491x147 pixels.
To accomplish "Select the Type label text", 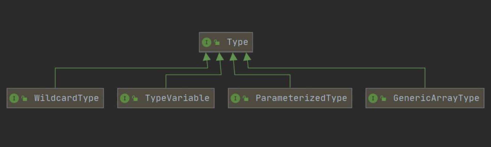I will [237, 42].
